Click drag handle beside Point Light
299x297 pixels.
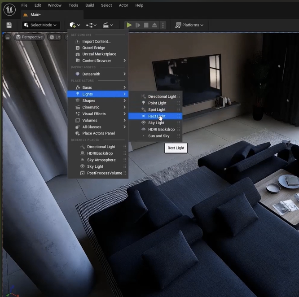point(179,103)
